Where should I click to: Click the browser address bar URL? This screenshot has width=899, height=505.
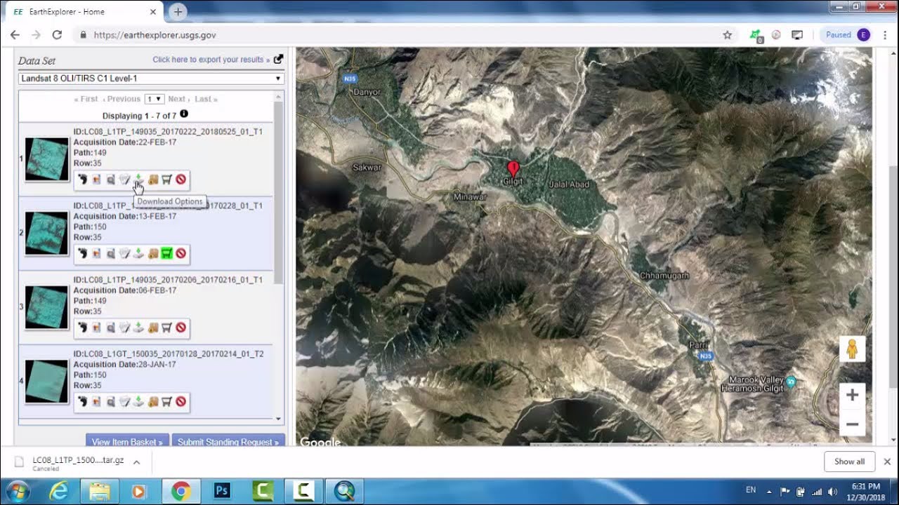tap(155, 35)
